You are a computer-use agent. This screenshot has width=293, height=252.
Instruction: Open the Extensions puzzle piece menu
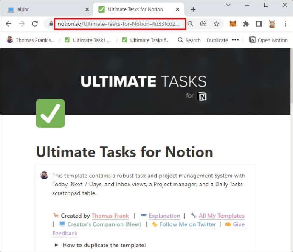click(x=246, y=24)
